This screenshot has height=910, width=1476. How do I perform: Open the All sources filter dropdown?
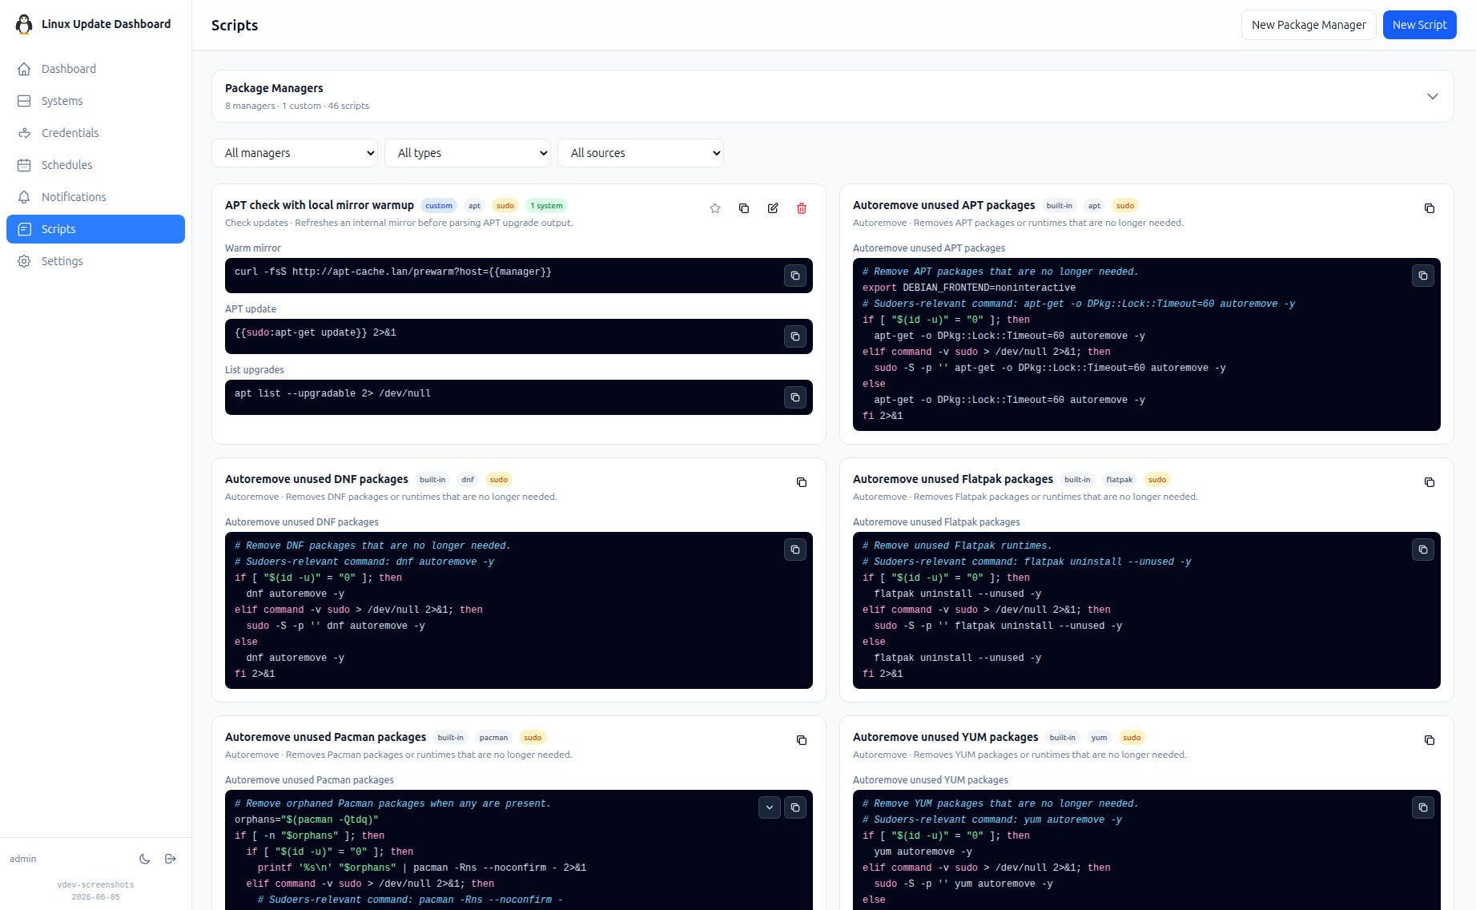tap(641, 153)
